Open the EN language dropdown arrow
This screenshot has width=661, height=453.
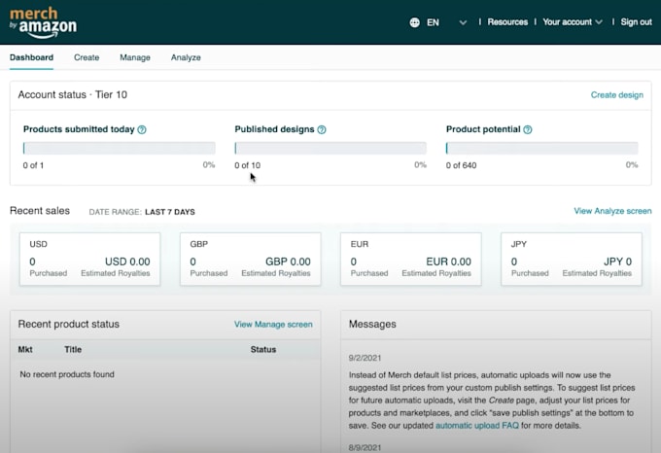coord(463,22)
